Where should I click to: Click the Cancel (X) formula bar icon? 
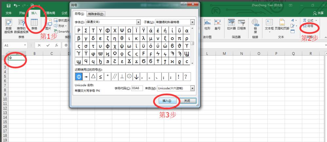click(39, 45)
